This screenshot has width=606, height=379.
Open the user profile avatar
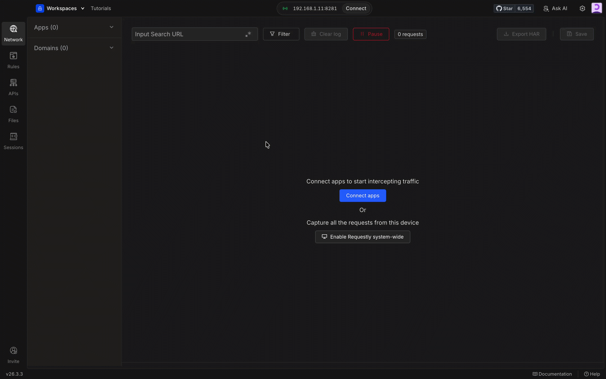coord(597,8)
